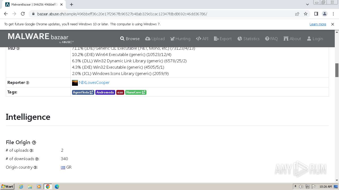Click the NIXLovesCooper reporter link

(x=94, y=83)
